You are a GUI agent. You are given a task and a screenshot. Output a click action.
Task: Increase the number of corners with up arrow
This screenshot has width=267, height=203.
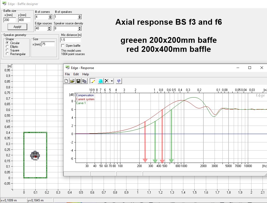point(50,16)
